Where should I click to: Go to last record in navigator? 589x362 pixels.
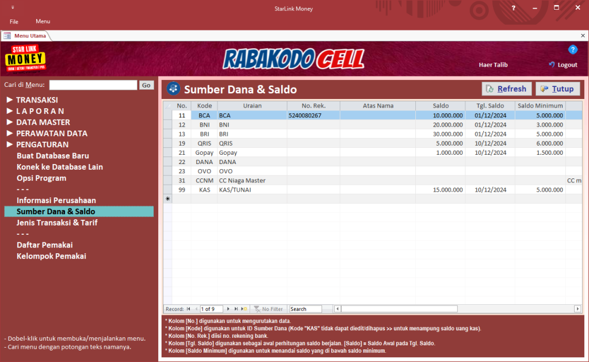[236, 309]
